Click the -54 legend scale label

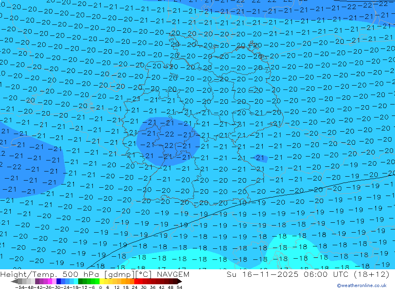point(20,287)
